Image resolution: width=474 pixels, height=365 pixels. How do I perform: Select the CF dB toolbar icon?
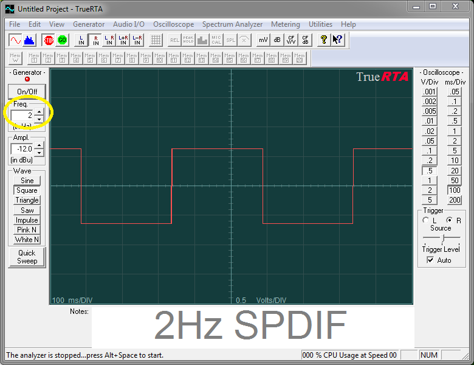(x=305, y=40)
